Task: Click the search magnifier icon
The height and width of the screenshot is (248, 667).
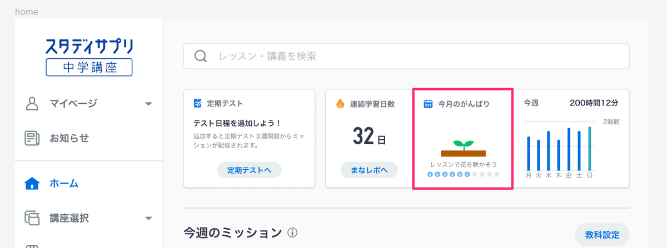Action: [x=201, y=56]
